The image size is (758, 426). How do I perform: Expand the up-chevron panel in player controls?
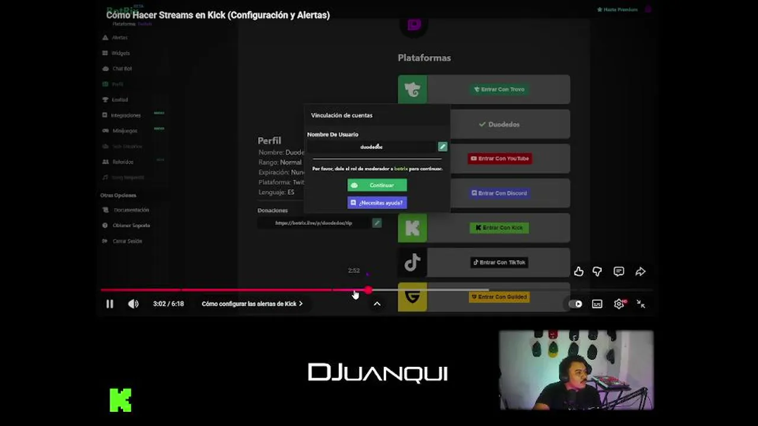coord(377,304)
